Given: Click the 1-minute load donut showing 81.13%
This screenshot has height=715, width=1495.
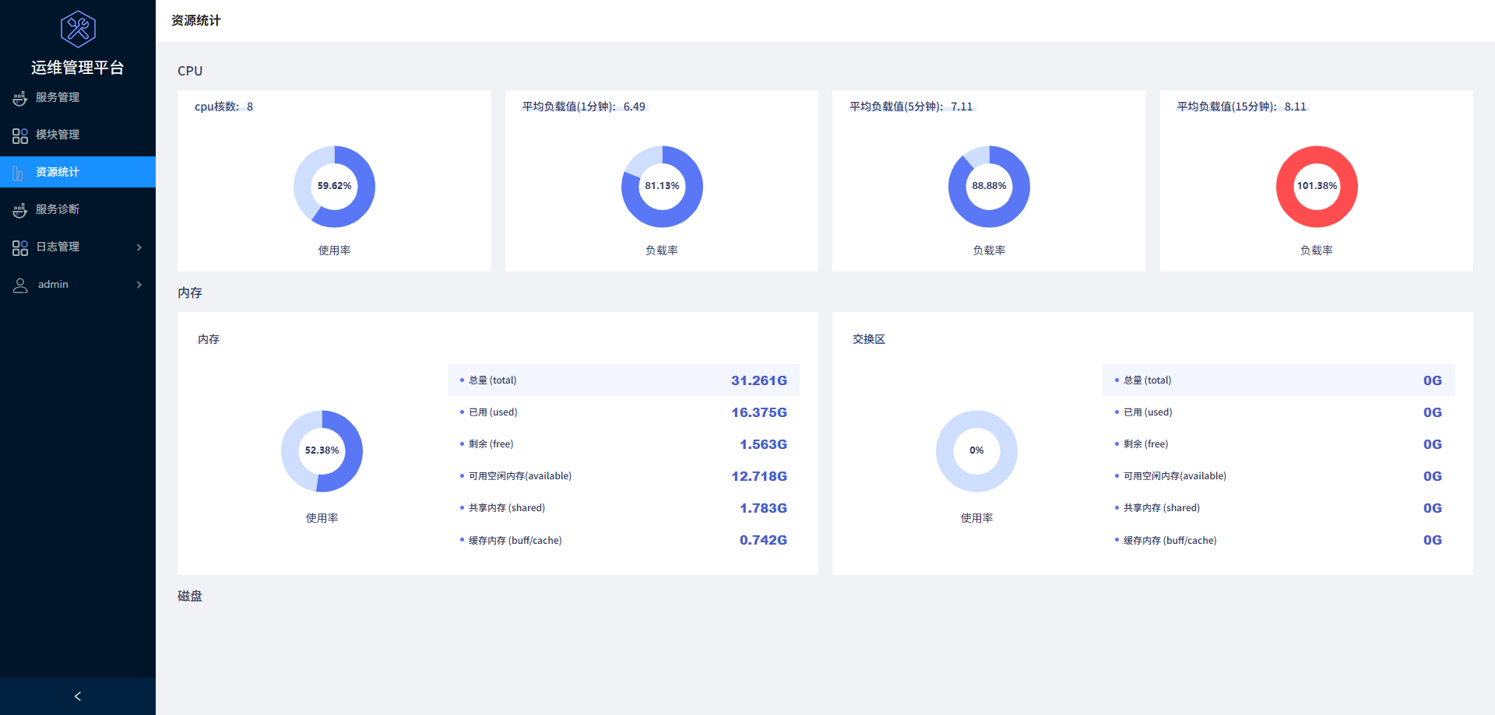Looking at the screenshot, I should 662,186.
